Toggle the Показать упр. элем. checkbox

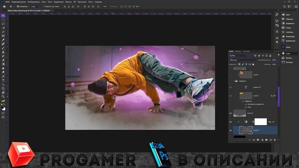pos(43,7)
